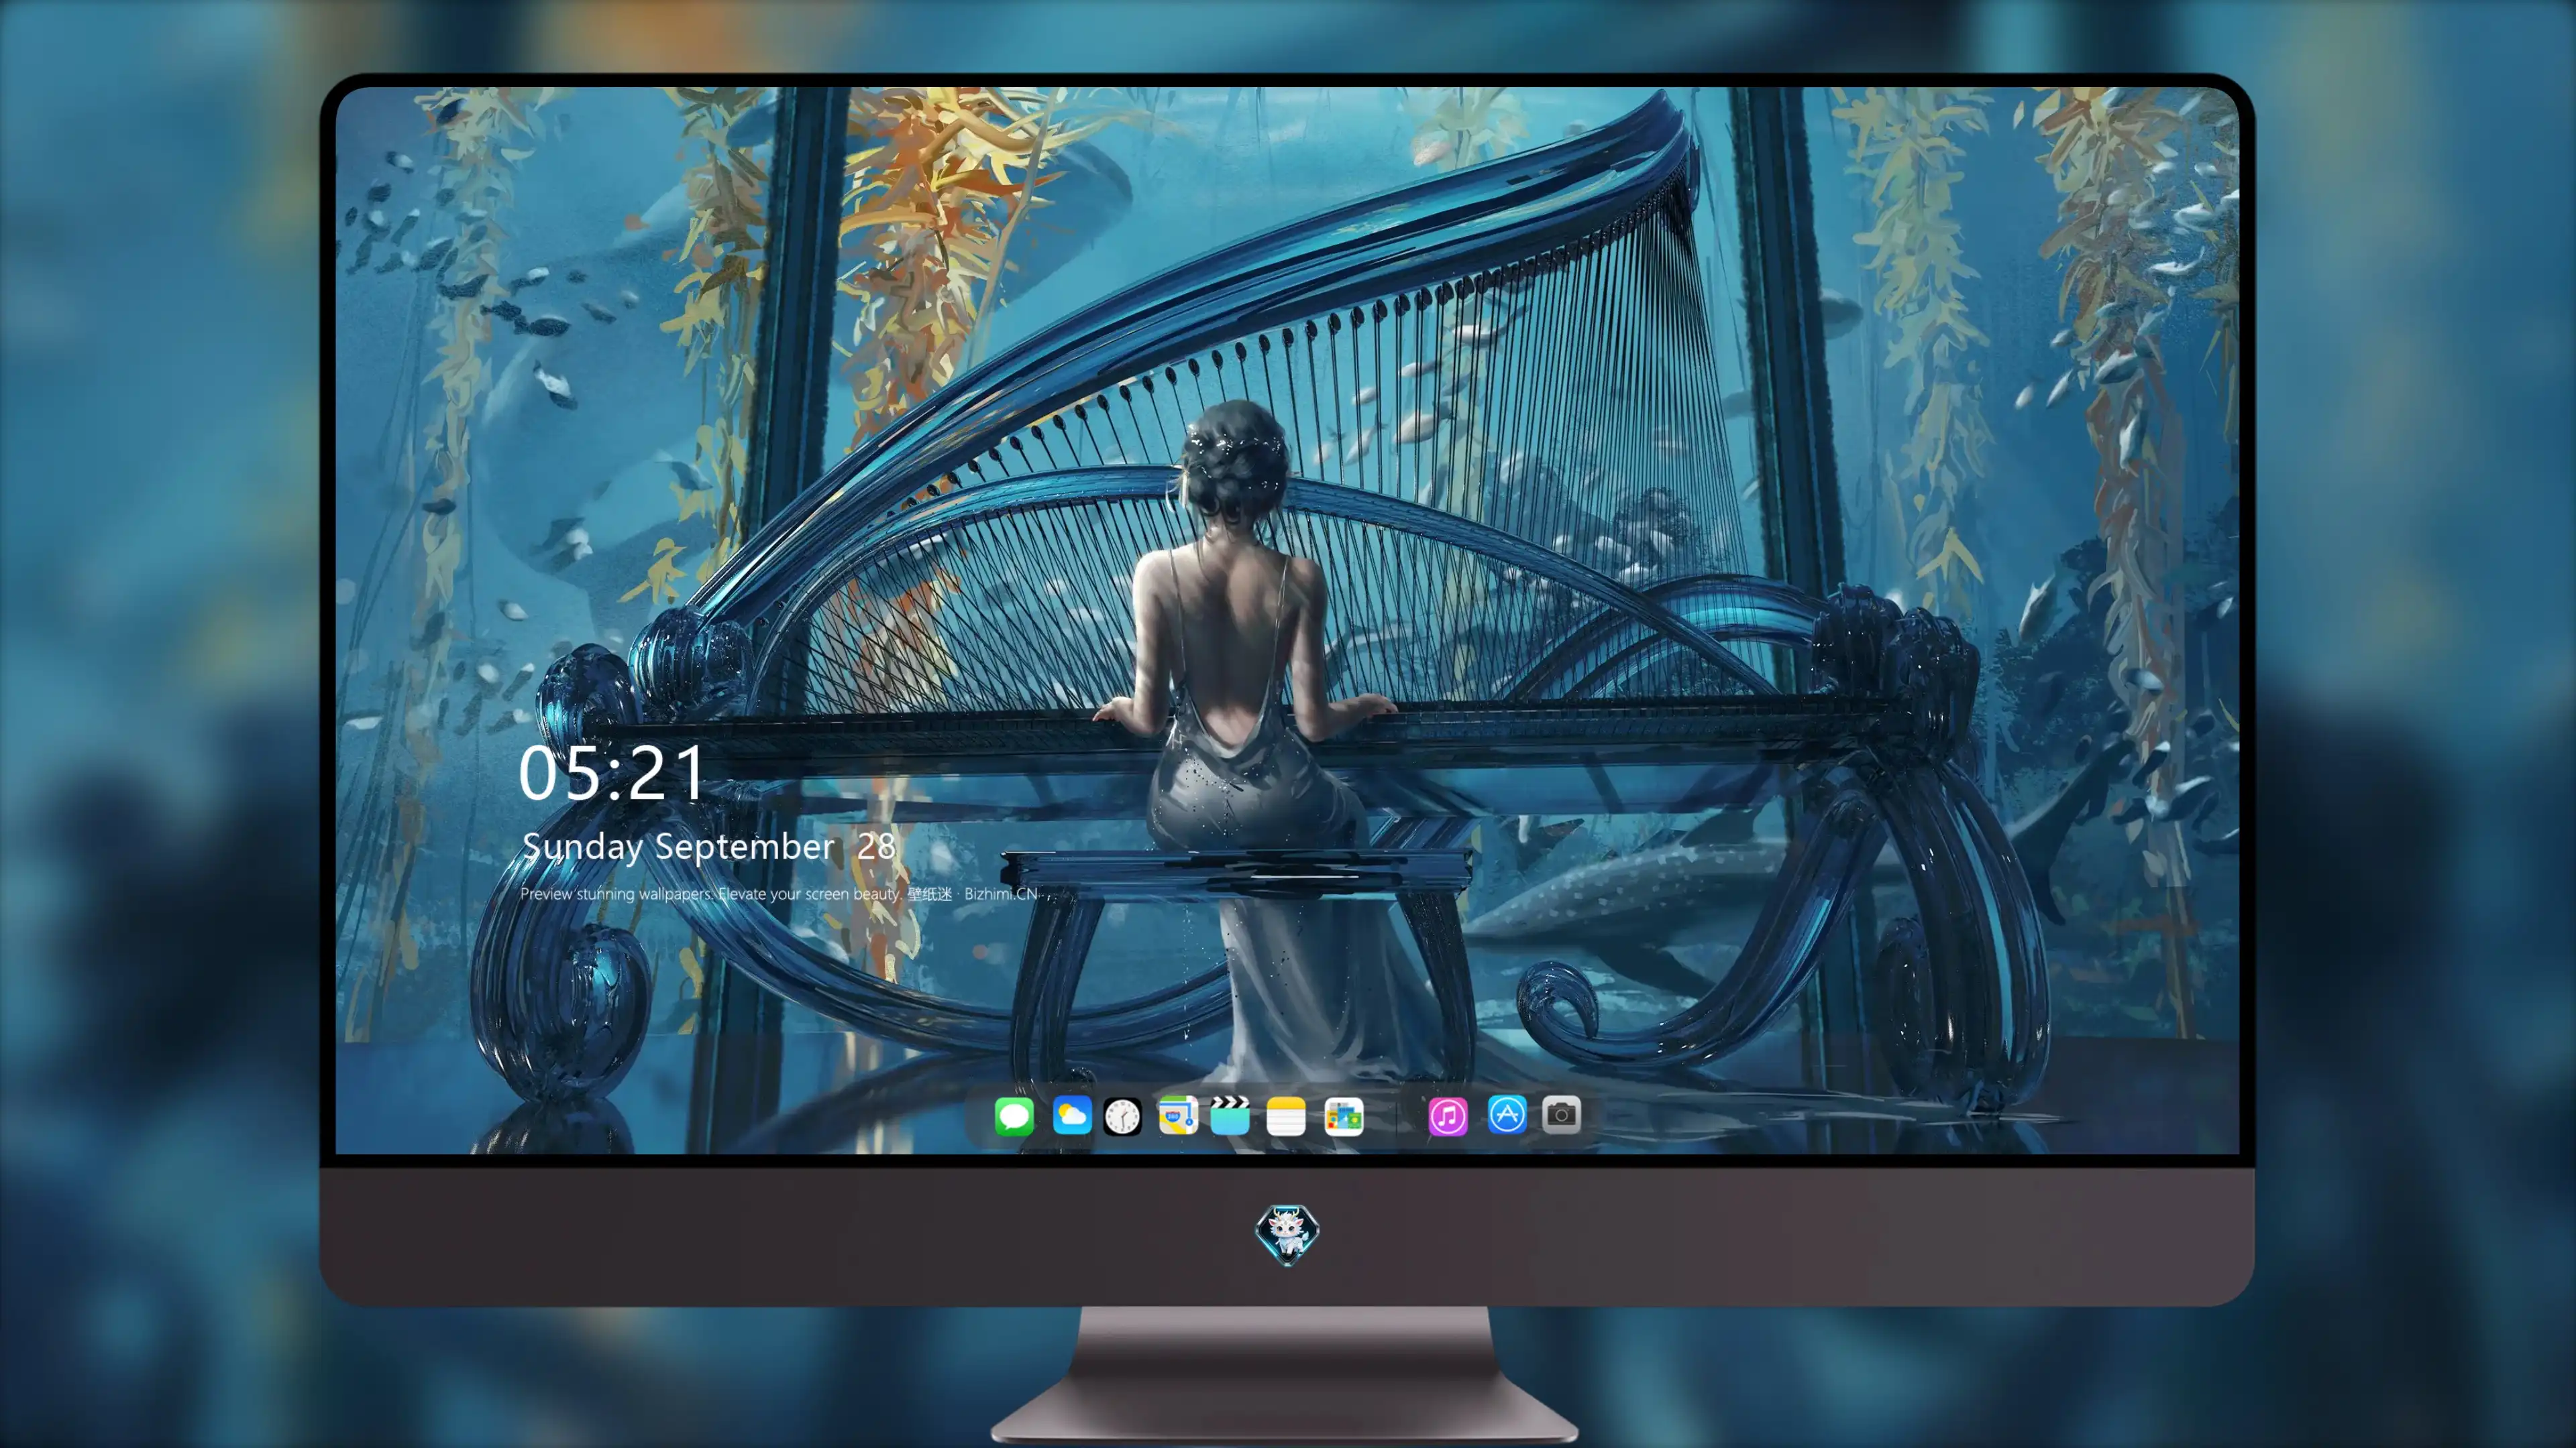Screen dimensions: 2576x1448
Task: Launch the Camera app from the dock
Action: click(x=1562, y=1114)
